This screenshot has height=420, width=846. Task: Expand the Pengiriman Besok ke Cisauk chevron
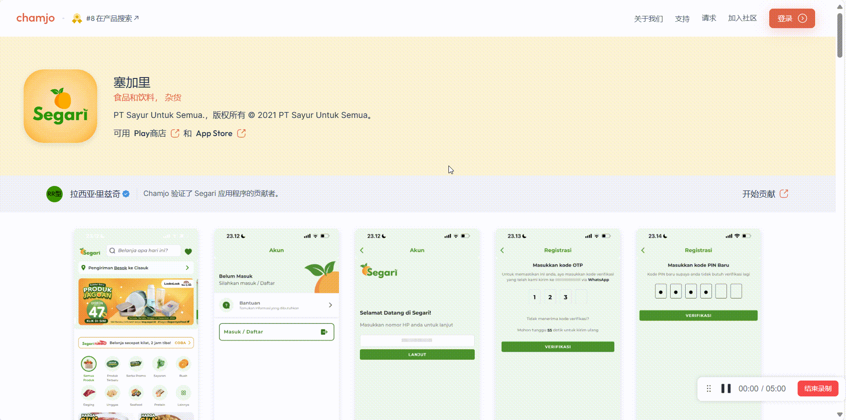pyautogui.click(x=187, y=268)
